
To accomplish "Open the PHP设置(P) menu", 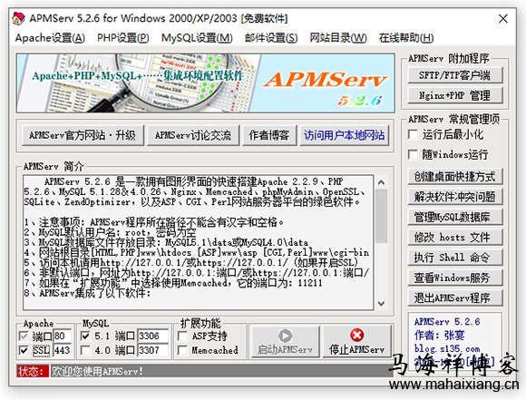I will (x=122, y=38).
